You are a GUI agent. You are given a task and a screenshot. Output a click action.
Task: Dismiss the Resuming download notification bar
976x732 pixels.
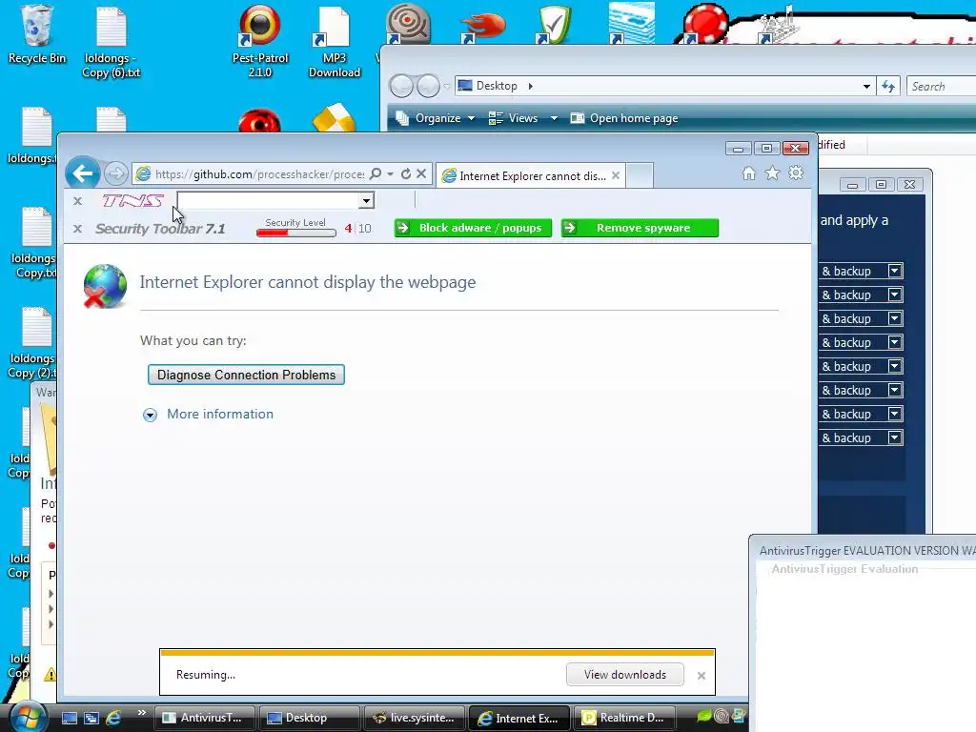(x=701, y=676)
